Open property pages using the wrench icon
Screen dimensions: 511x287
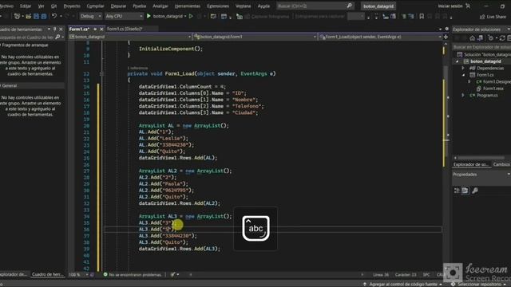(475, 191)
